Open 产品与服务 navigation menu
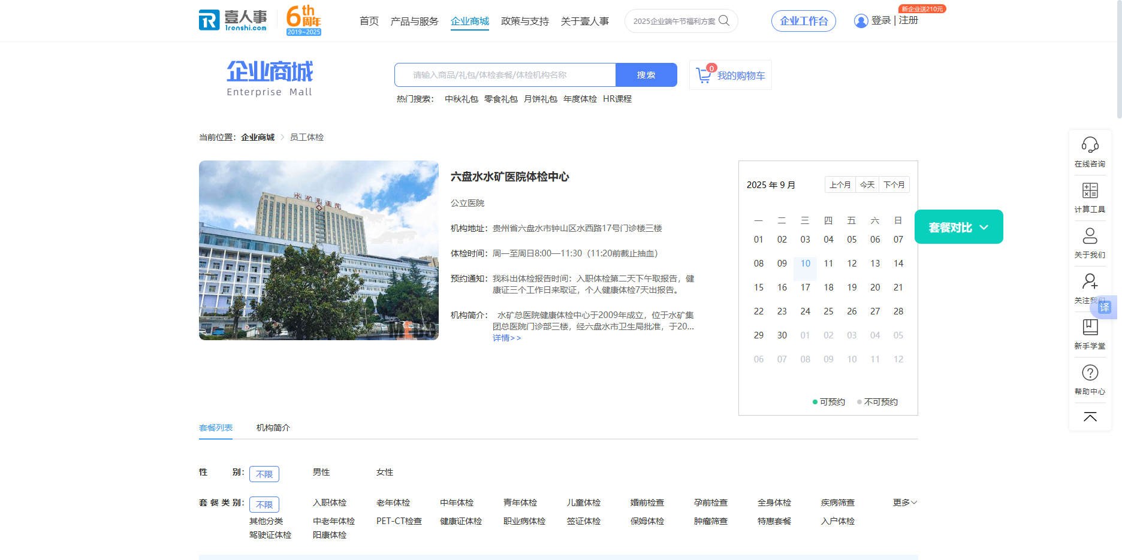Image resolution: width=1122 pixels, height=560 pixels. [414, 22]
